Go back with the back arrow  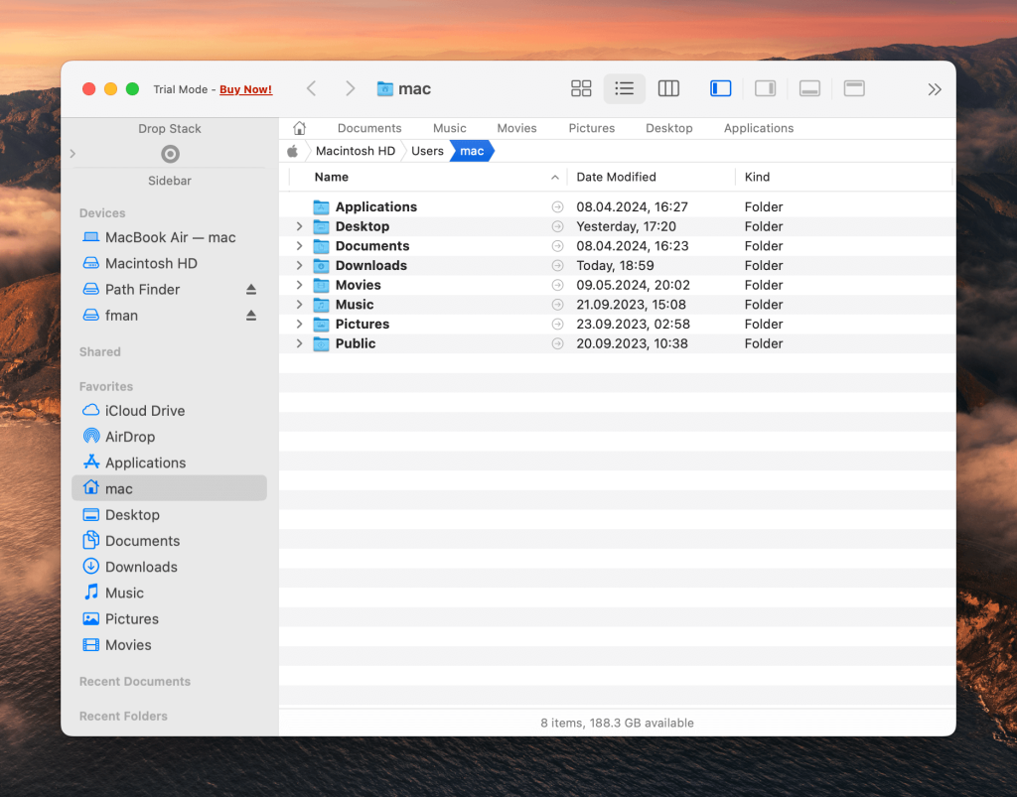tap(311, 89)
